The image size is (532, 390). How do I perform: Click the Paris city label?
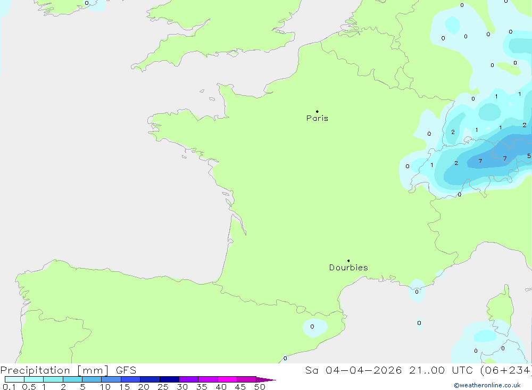(x=317, y=118)
